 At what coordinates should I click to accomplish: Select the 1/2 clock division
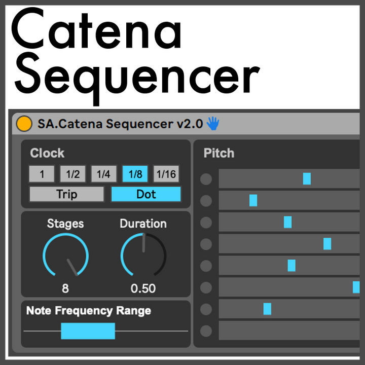(x=72, y=174)
